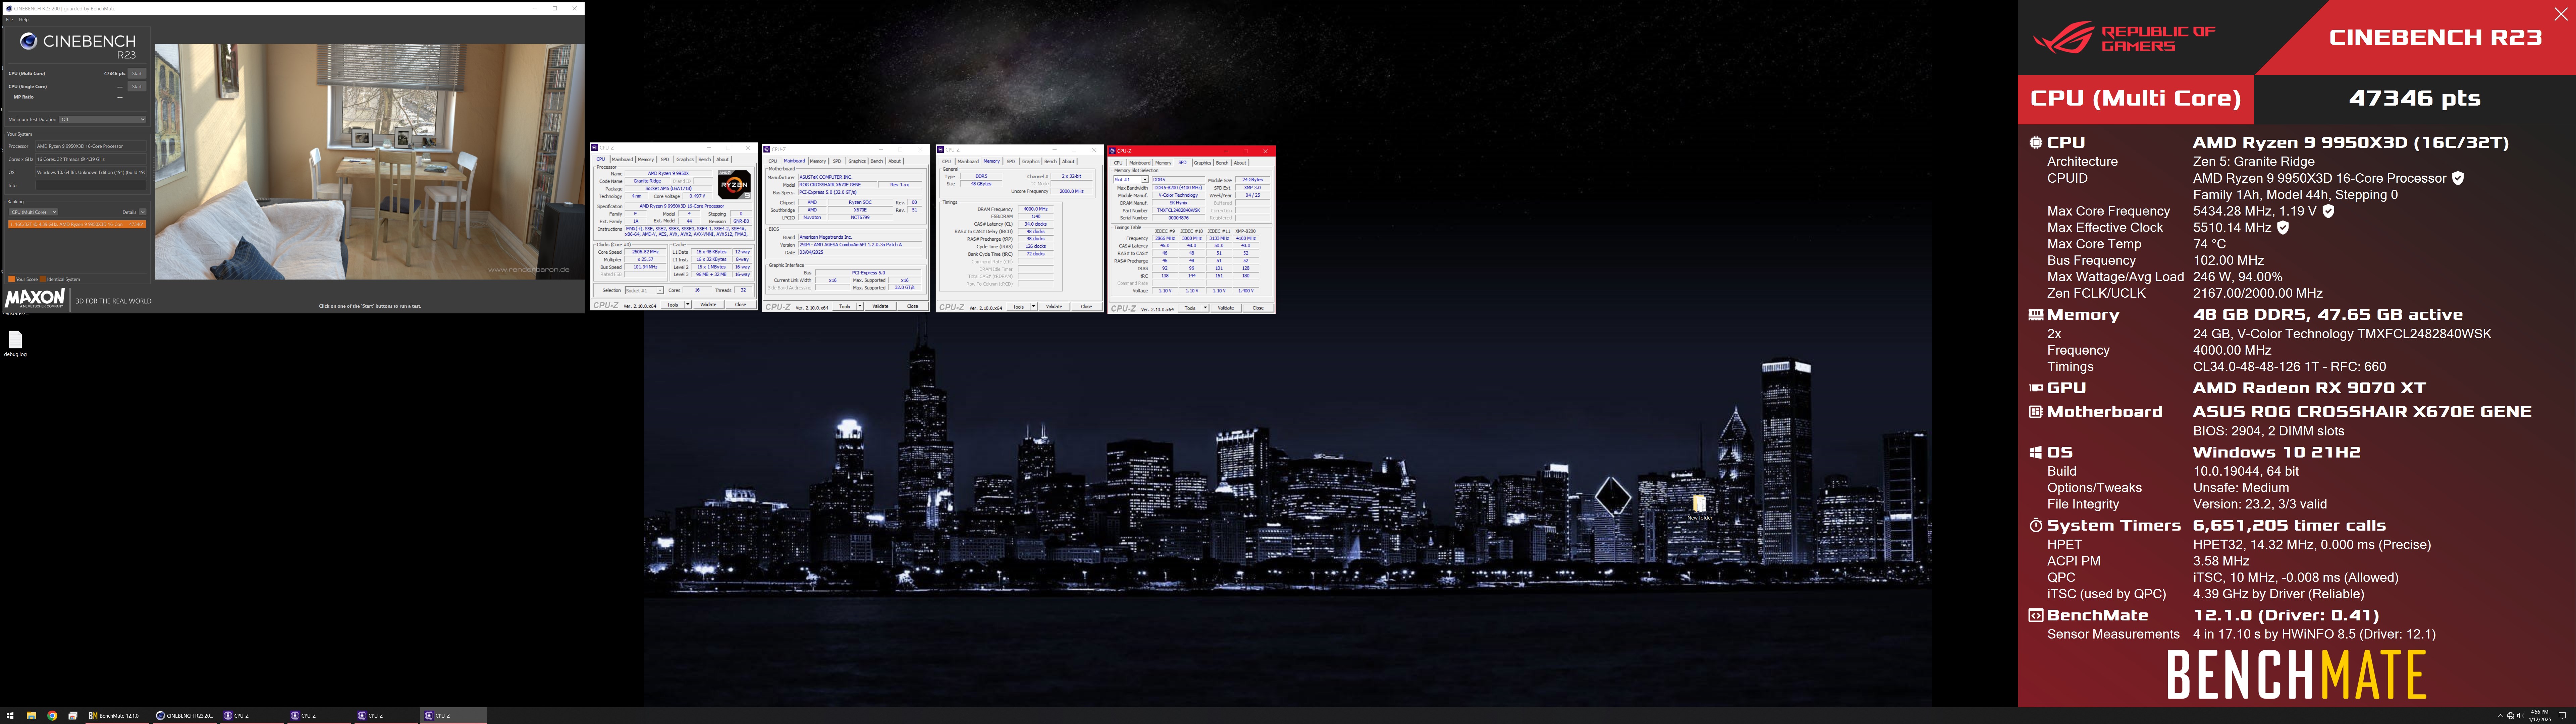2576x724 pixels.
Task: Click the title icon of the red CPU-Z window
Action: click(1112, 151)
